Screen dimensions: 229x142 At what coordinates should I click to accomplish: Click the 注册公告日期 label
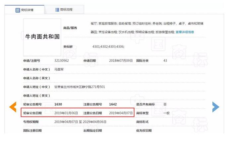(x=92, y=113)
